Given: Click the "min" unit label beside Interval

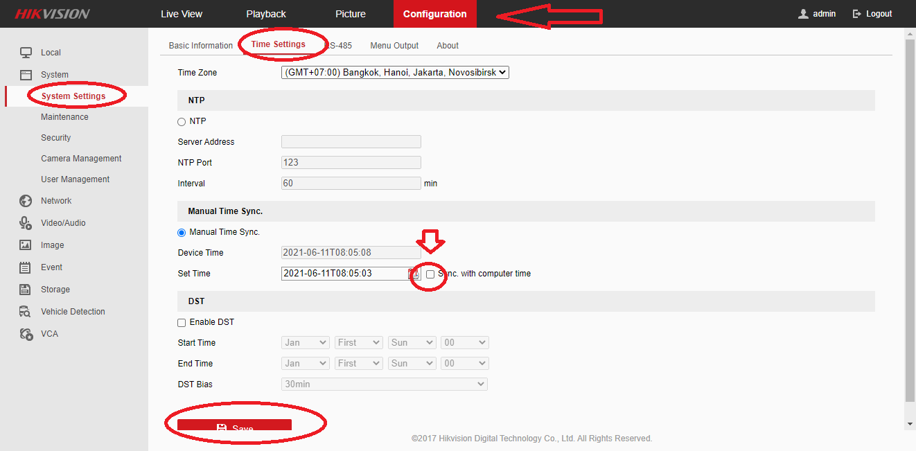Looking at the screenshot, I should 430,184.
